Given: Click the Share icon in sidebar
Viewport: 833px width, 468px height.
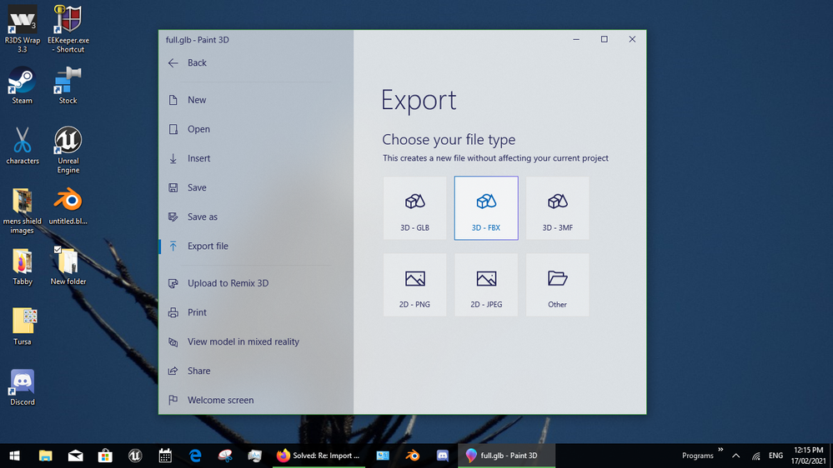Looking at the screenshot, I should point(173,371).
